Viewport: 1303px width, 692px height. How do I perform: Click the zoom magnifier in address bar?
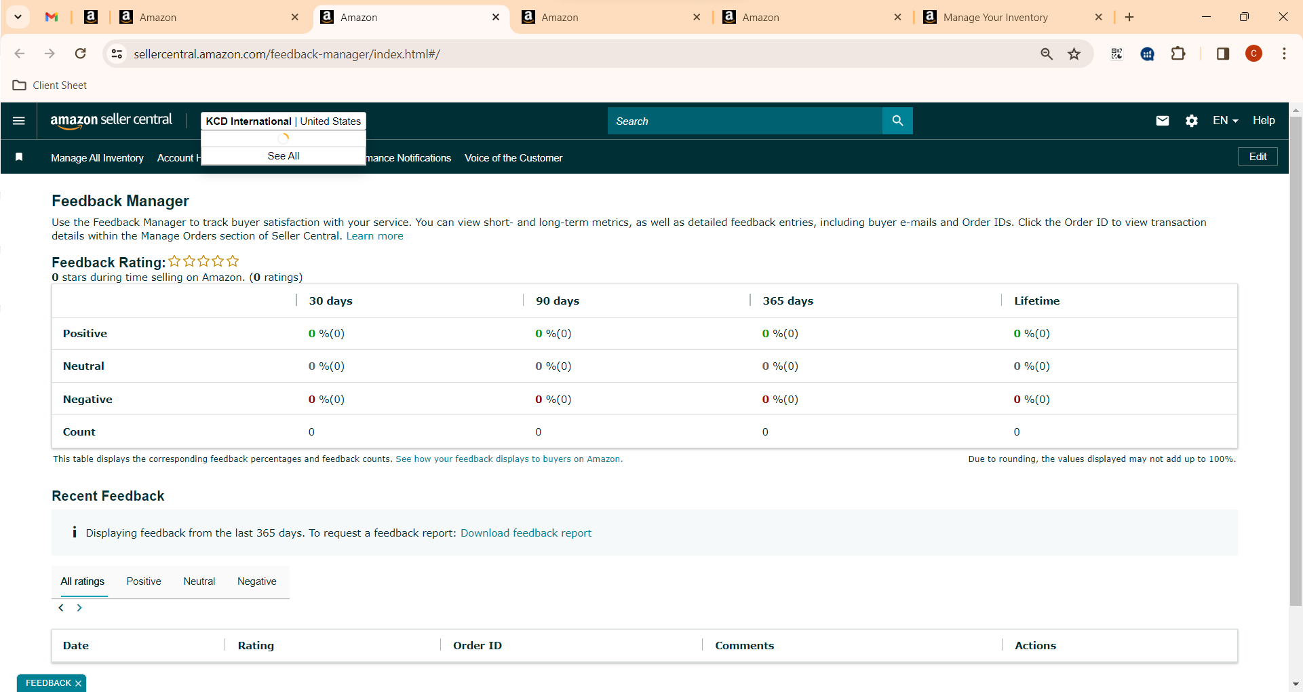(x=1047, y=54)
